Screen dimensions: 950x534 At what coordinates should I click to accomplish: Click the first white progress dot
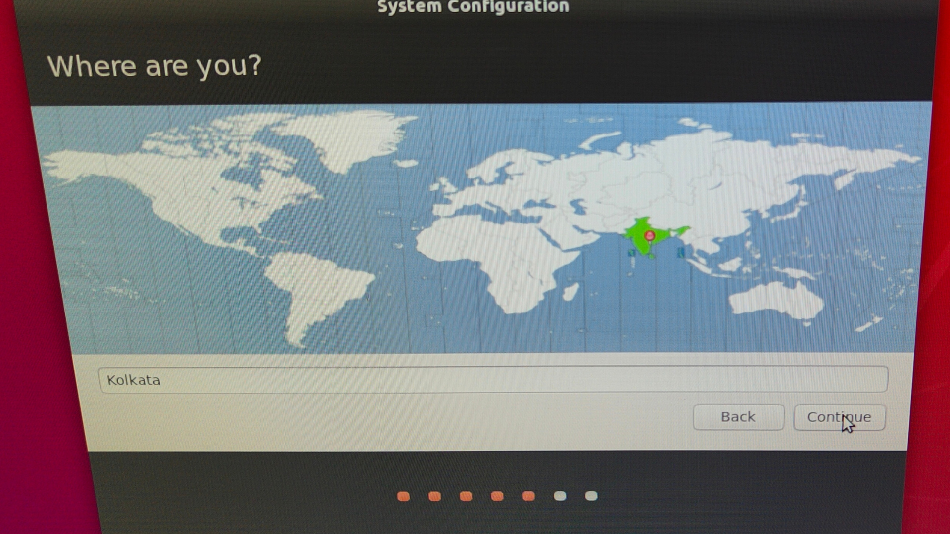pyautogui.click(x=560, y=496)
